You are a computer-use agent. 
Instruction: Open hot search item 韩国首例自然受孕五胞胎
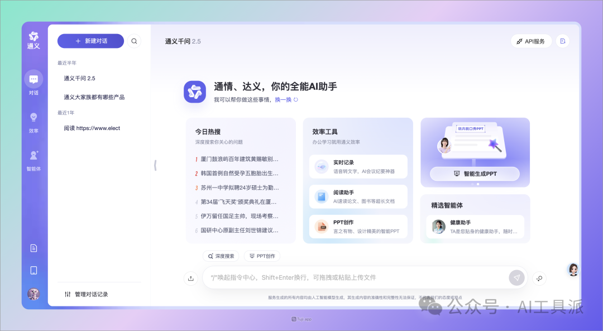click(x=237, y=174)
